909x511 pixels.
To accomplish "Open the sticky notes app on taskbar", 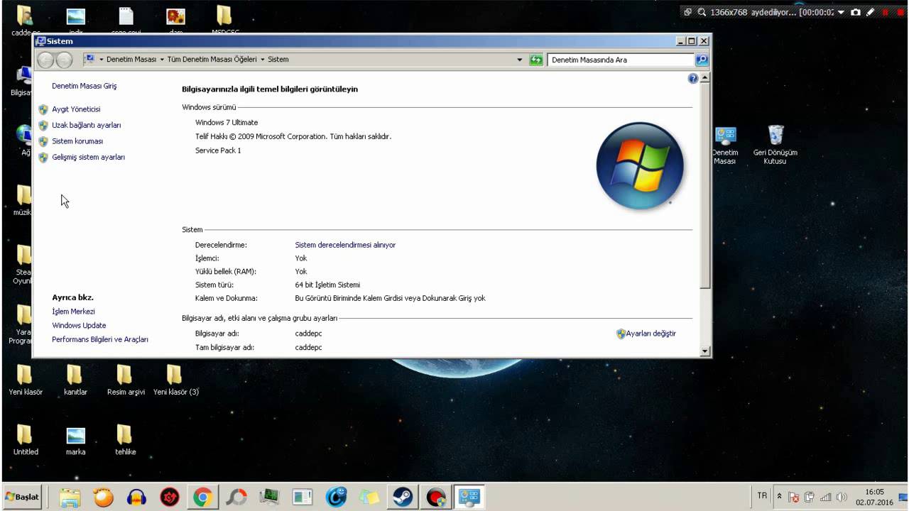I will pyautogui.click(x=369, y=498).
